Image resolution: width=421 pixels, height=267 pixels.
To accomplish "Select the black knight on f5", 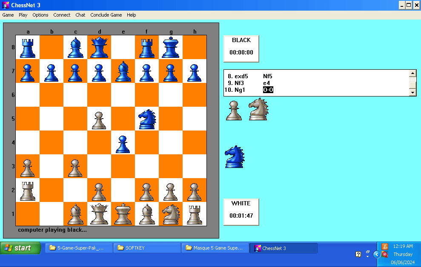I will 147,119.
